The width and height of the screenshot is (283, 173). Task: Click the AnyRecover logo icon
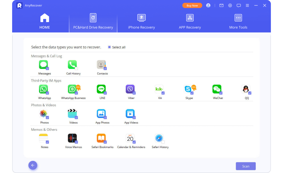(x=19, y=5)
